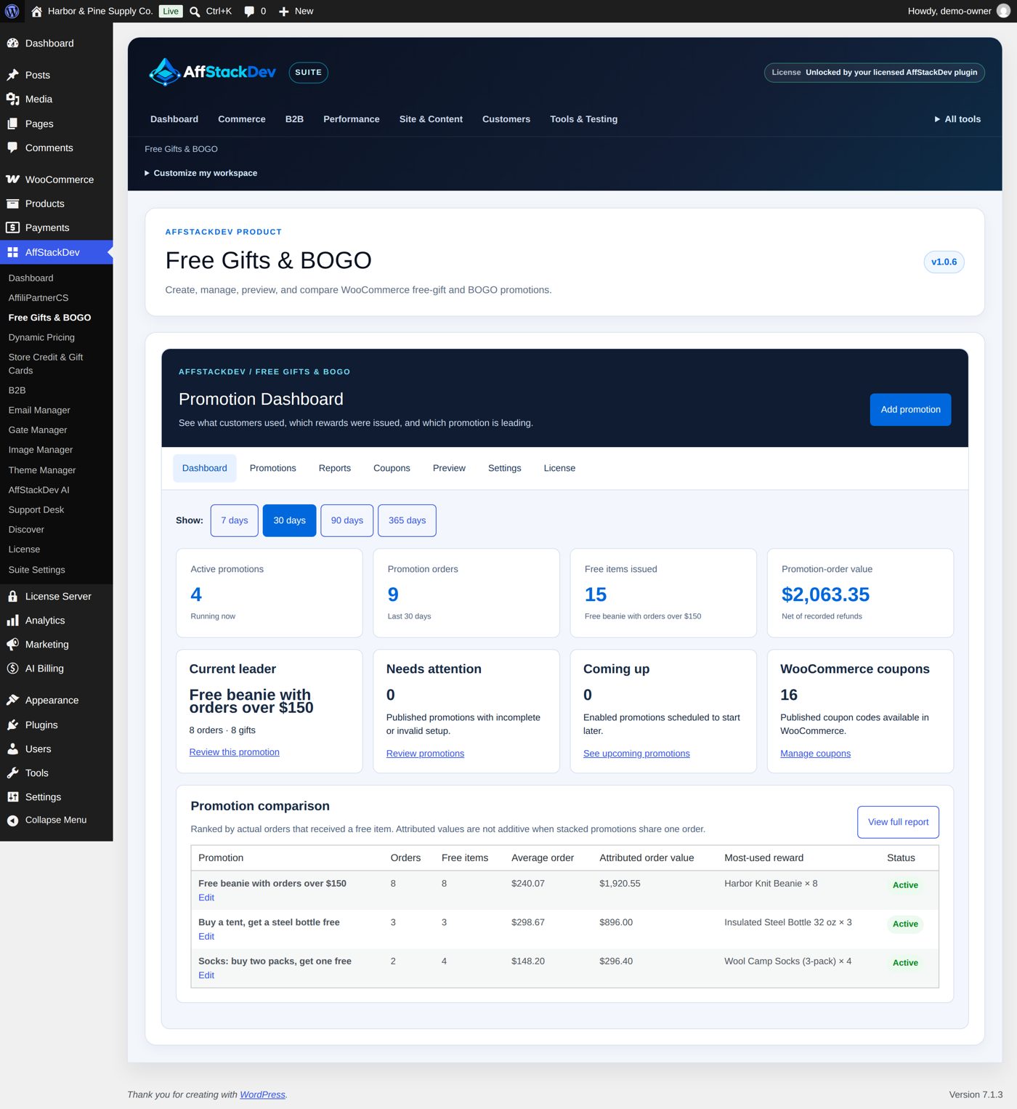
Task: Follow See upcoming promotions link
Action: click(x=636, y=754)
